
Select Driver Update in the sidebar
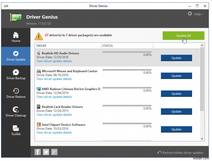[x=16, y=56]
